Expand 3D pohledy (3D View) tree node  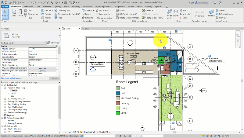(x=5, y=99)
